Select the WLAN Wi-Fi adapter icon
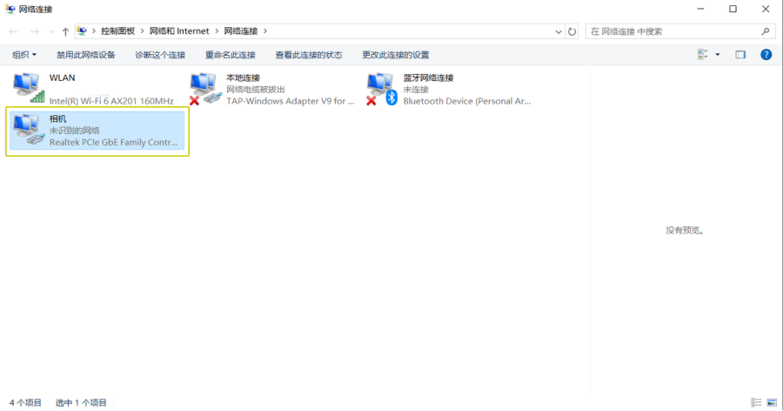 click(x=29, y=88)
